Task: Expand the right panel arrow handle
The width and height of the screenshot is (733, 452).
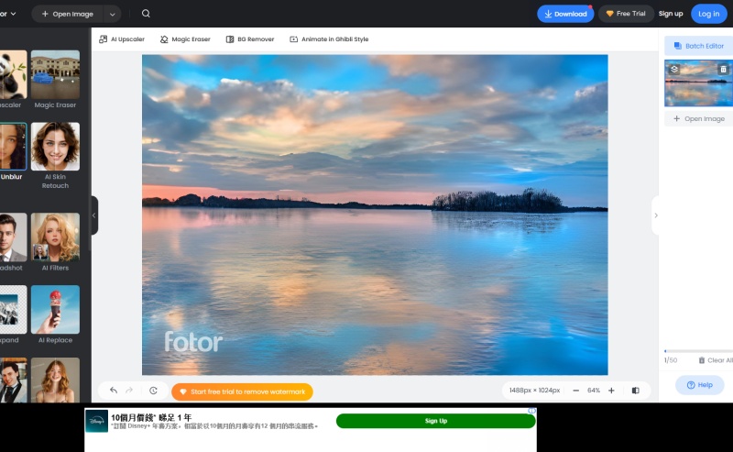Action: [655, 215]
